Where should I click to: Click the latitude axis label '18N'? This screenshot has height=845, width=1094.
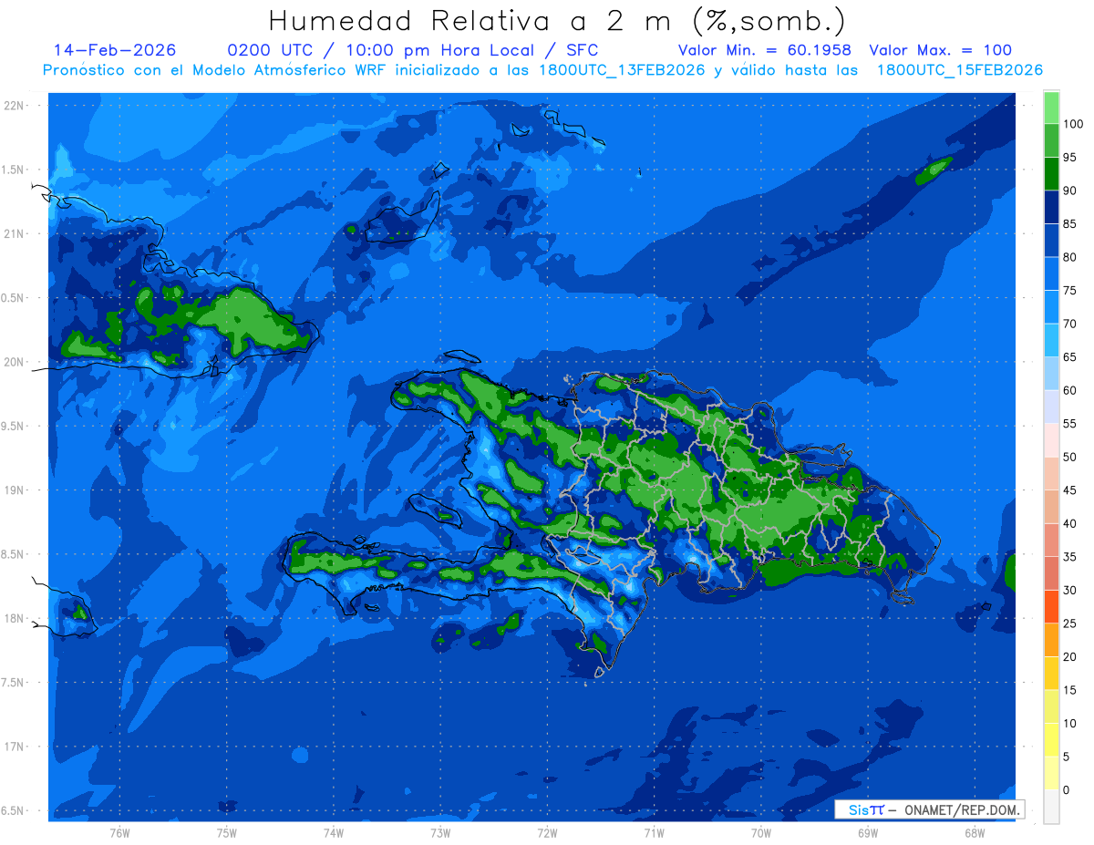coord(14,618)
